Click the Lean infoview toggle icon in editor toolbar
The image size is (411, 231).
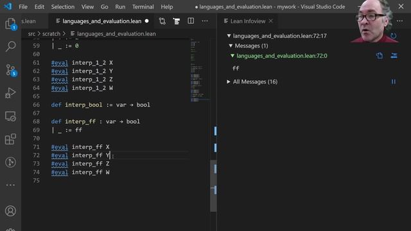tap(177, 21)
